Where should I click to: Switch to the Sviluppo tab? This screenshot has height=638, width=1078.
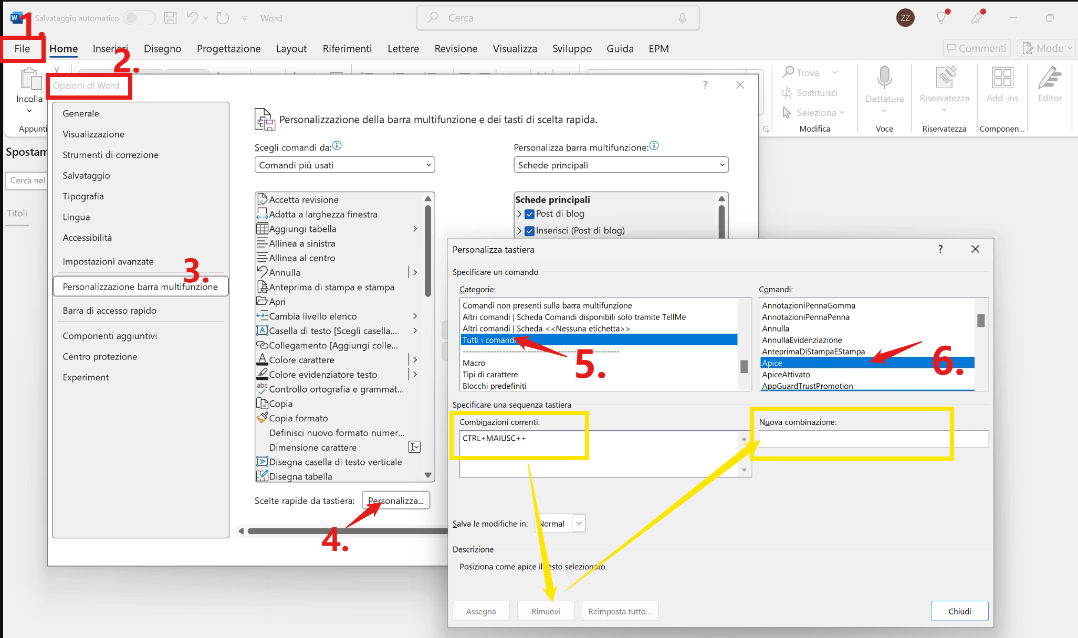coord(572,49)
